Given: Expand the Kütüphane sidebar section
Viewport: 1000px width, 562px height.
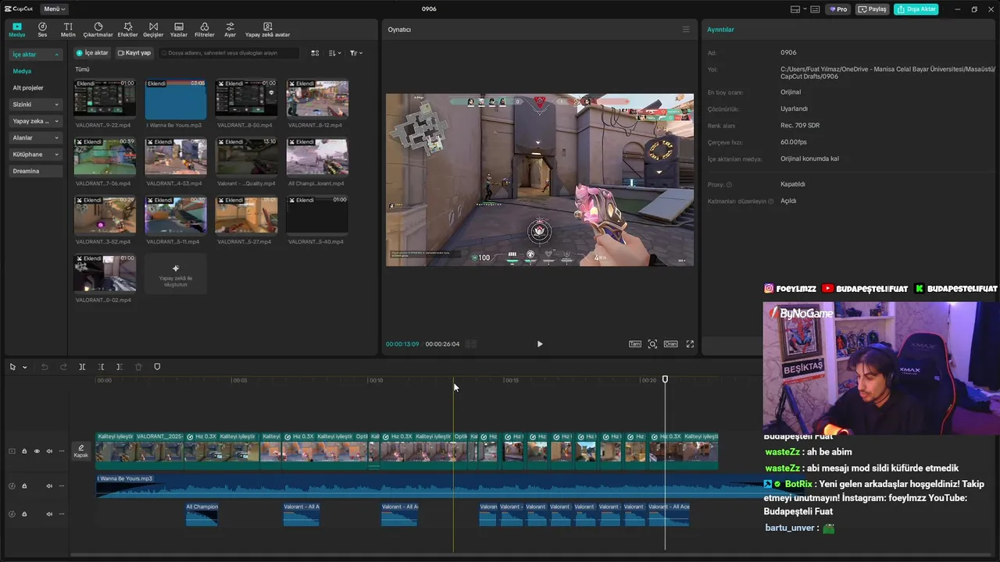Looking at the screenshot, I should pos(36,155).
